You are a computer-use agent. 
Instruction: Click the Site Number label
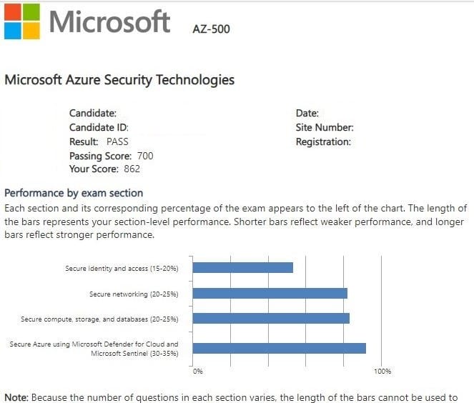(325, 127)
